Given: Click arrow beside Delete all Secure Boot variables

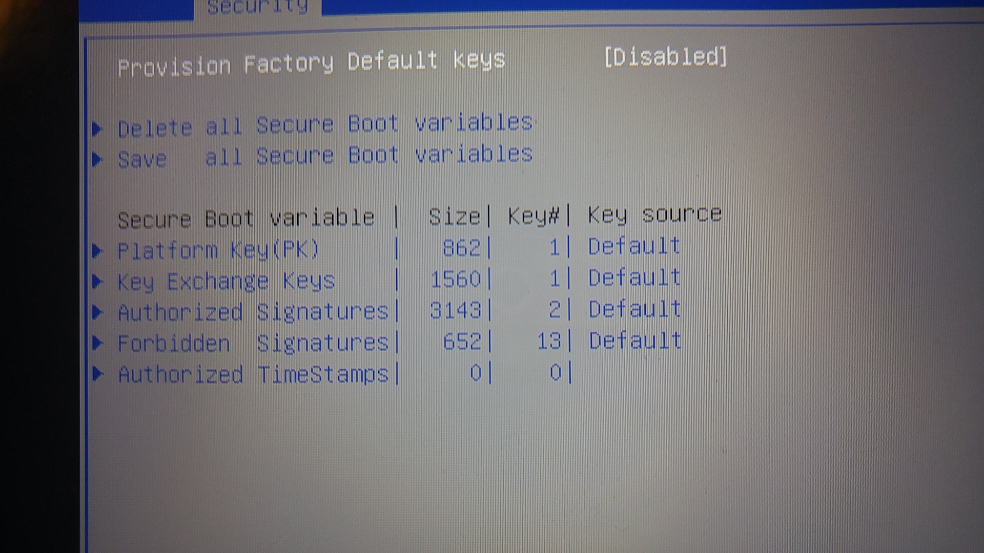Looking at the screenshot, I should (97, 128).
